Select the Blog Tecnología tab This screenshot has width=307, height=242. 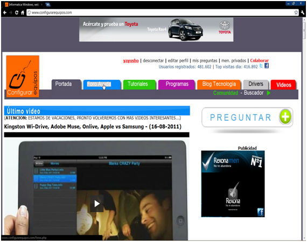219,85
